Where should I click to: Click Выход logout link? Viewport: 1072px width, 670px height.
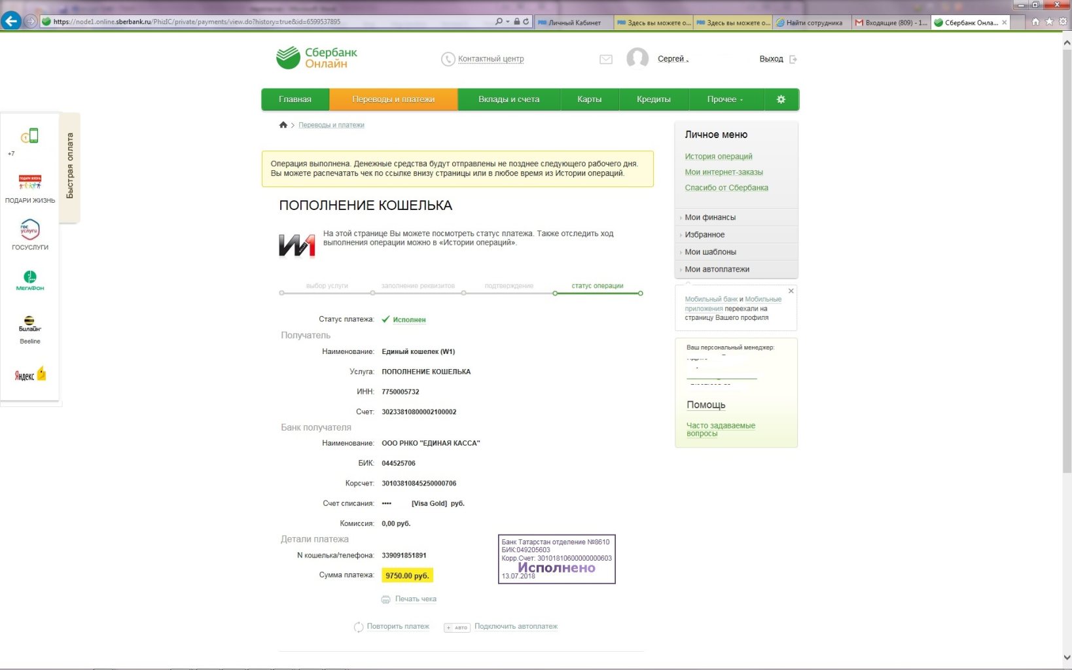click(x=771, y=59)
